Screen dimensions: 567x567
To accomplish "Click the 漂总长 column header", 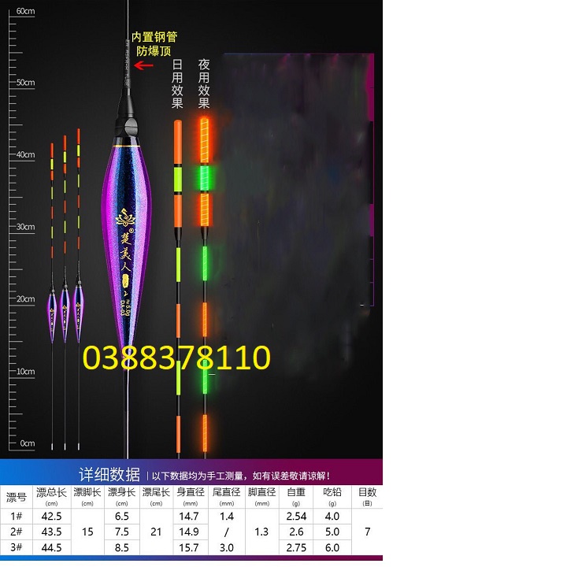I will pos(52,496).
